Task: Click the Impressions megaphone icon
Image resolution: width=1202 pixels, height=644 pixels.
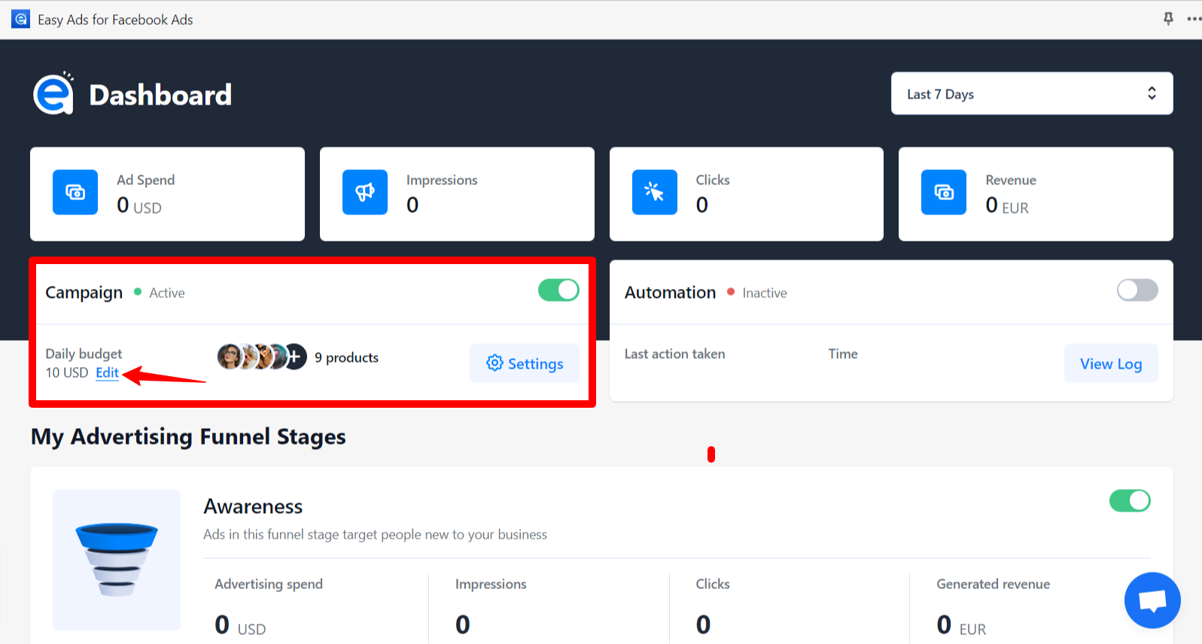Action: [x=365, y=193]
